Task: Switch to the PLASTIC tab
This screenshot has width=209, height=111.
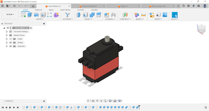Action: (81, 10)
